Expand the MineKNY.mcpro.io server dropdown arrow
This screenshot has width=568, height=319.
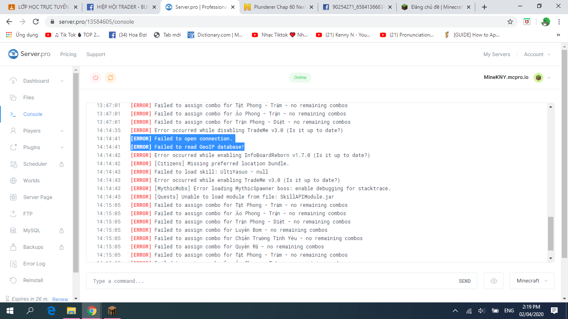click(x=549, y=78)
